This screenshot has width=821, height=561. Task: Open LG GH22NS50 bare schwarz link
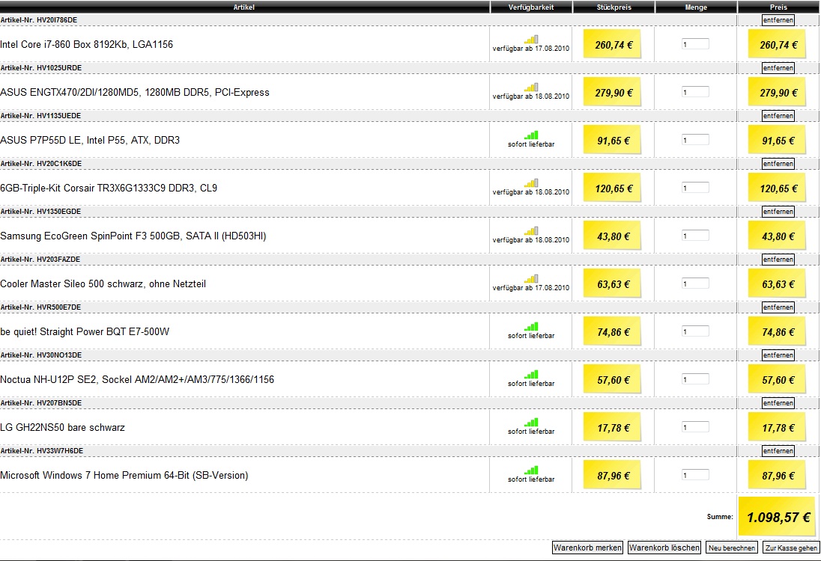(62, 427)
